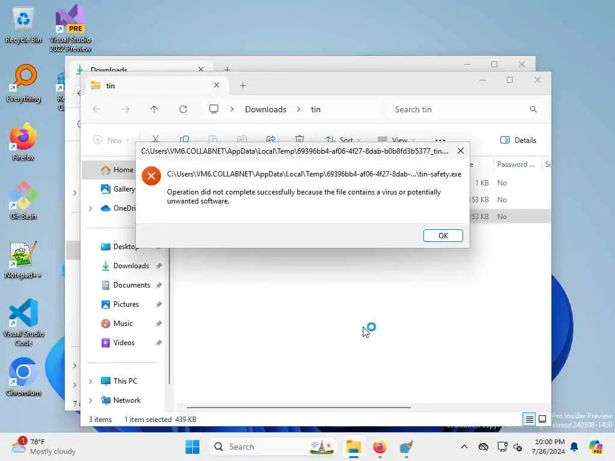615x461 pixels.
Task: Close the tin tab
Action: pos(216,85)
